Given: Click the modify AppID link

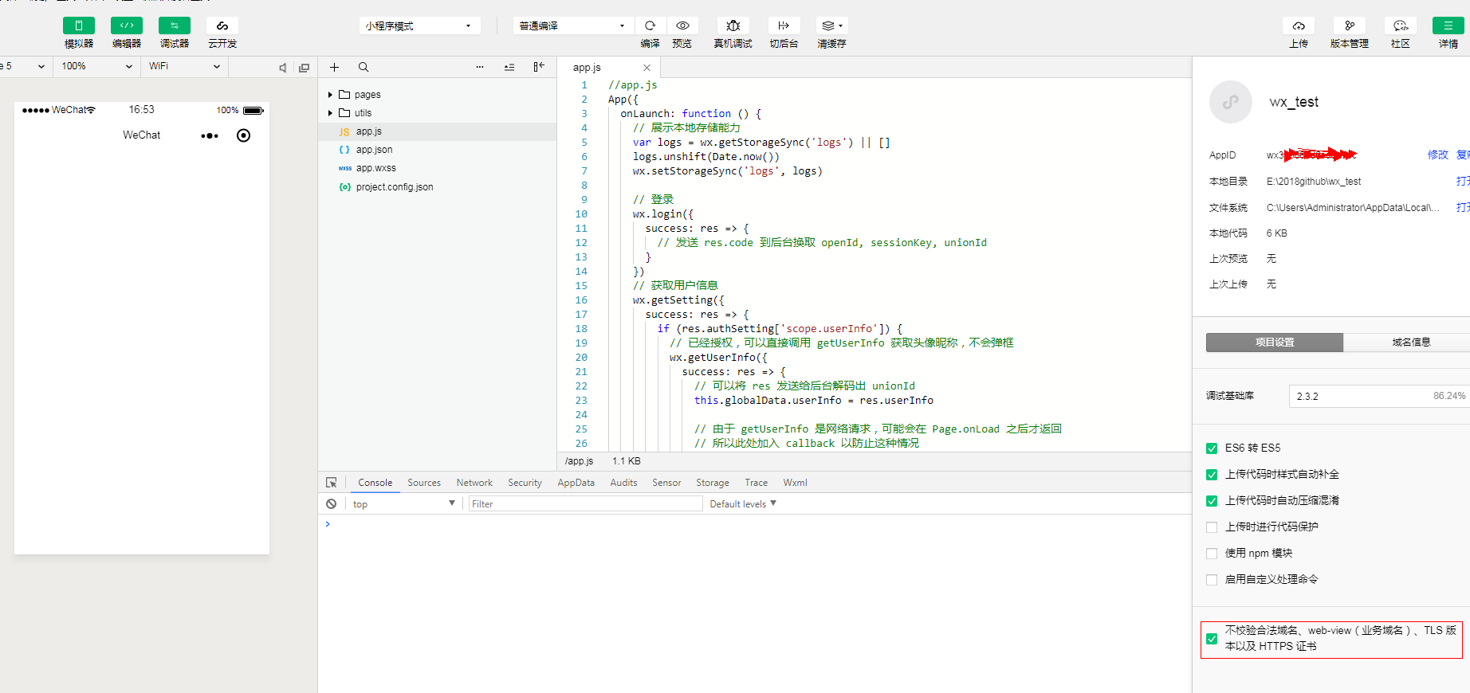Looking at the screenshot, I should click(1437, 155).
